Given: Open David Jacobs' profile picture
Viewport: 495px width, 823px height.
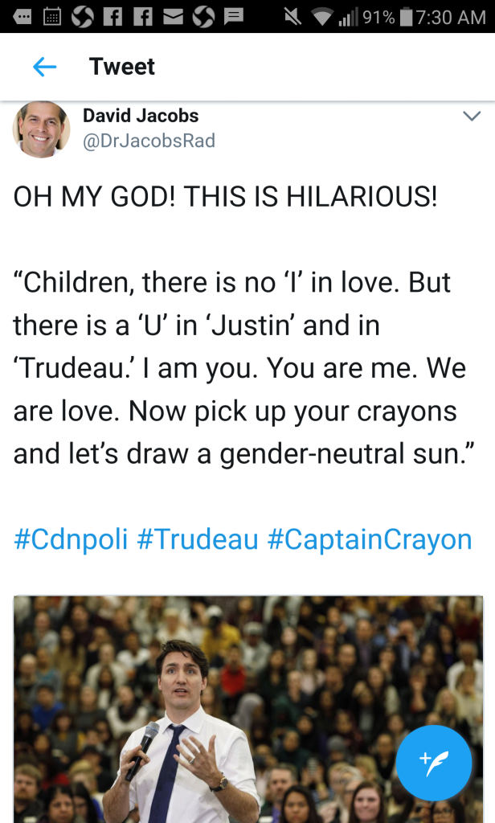Looking at the screenshot, I should (40, 129).
